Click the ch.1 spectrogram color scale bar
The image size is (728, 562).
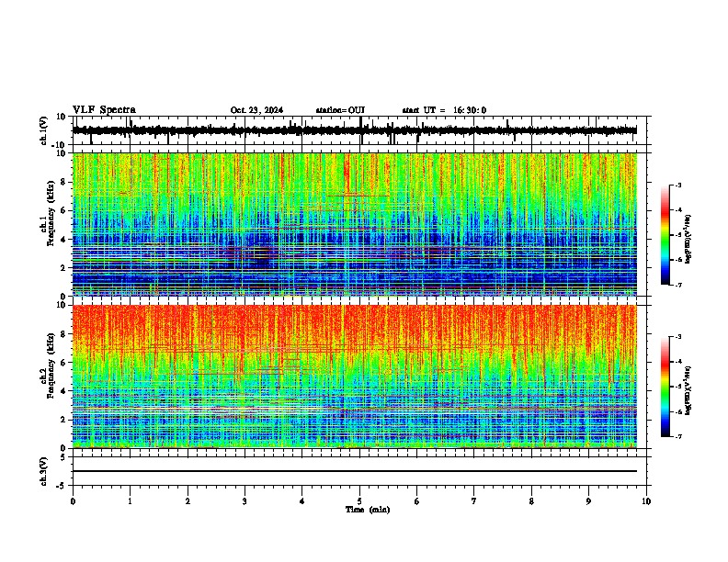665,235
